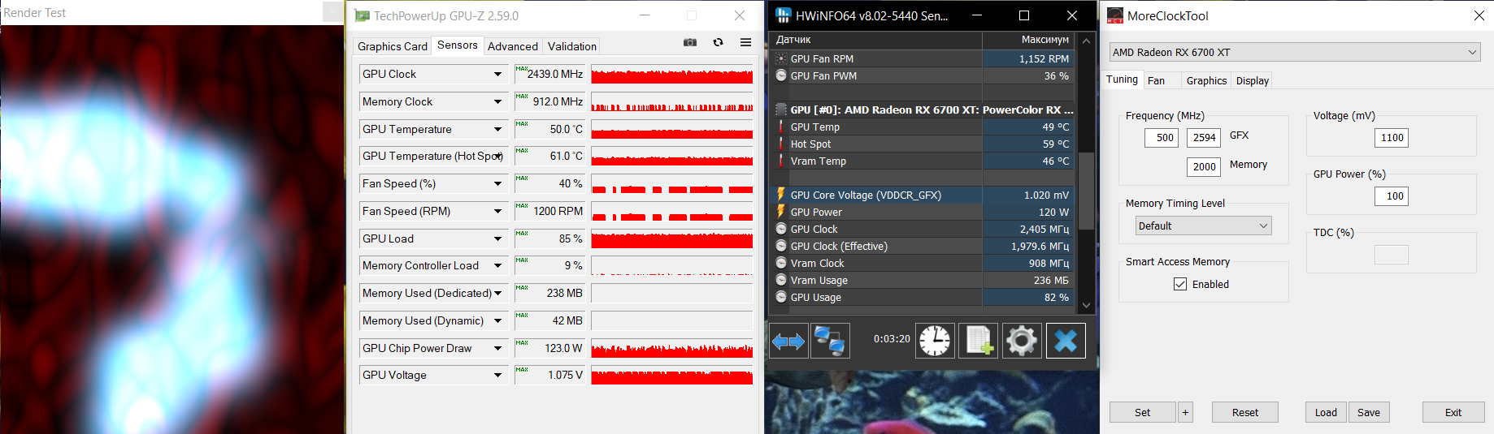Click the HWiNFO blue X close sensors icon
Viewport: 1494px width, 434px height.
tap(1066, 341)
